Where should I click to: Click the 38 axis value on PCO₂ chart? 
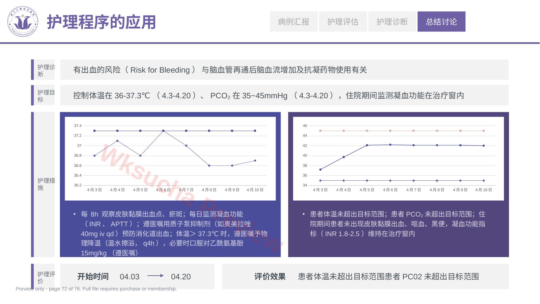coord(305,166)
